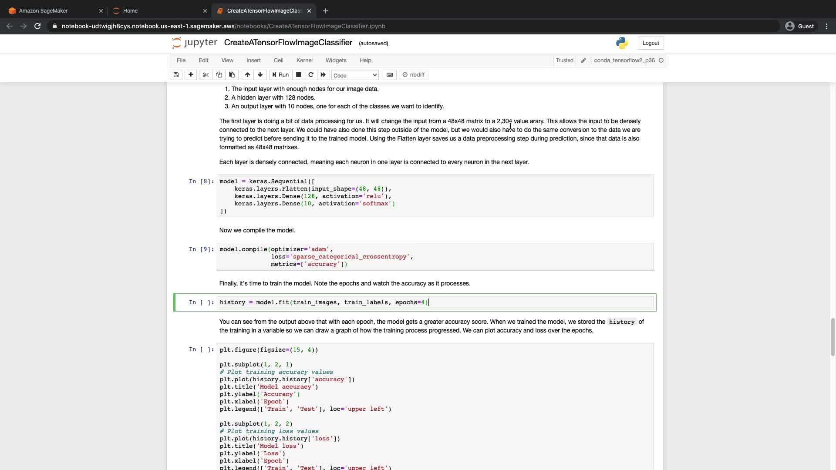Move selected cell down
The image size is (836, 470).
click(x=260, y=75)
